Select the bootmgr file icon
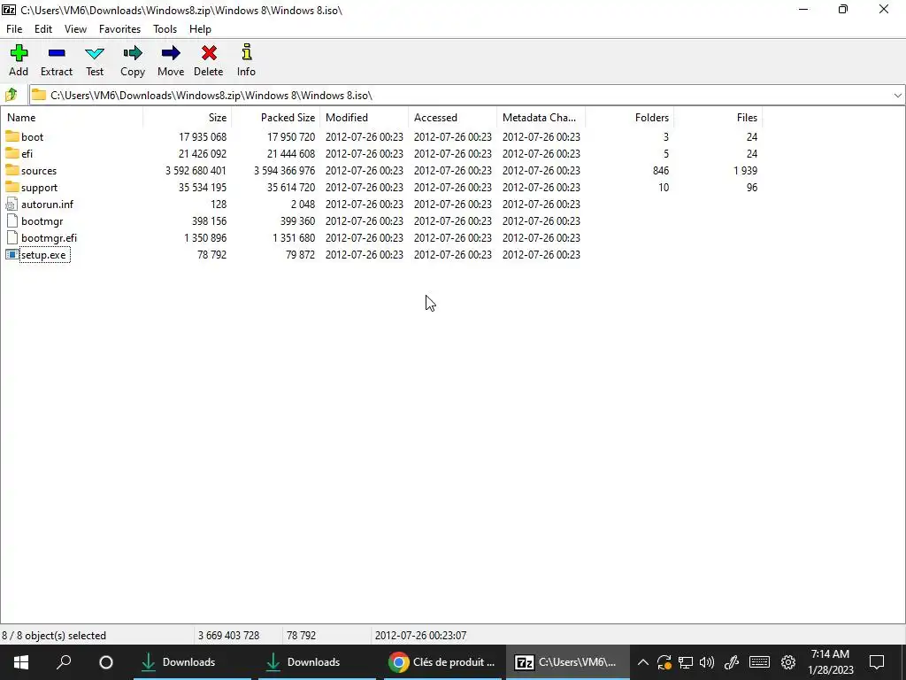Screen dimensions: 906x680 pyautogui.click(x=12, y=220)
